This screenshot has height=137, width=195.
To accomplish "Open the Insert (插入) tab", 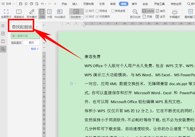I will click(x=75, y=4).
